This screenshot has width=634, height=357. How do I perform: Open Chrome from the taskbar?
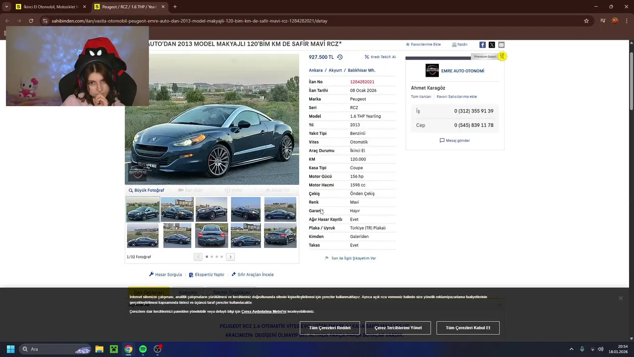tap(128, 349)
